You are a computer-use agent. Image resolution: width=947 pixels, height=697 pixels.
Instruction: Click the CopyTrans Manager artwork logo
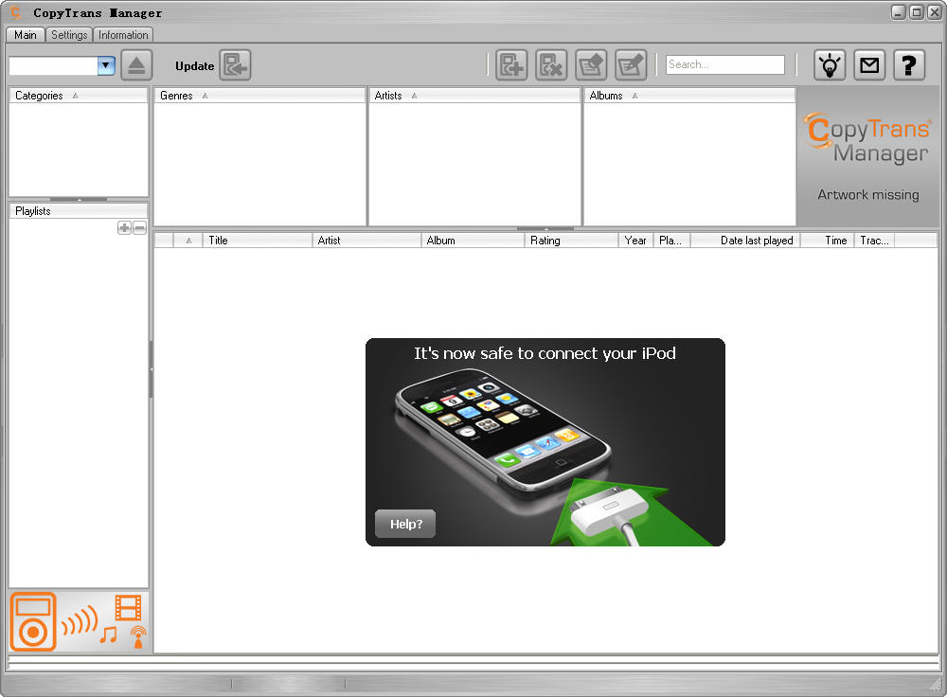tap(867, 139)
